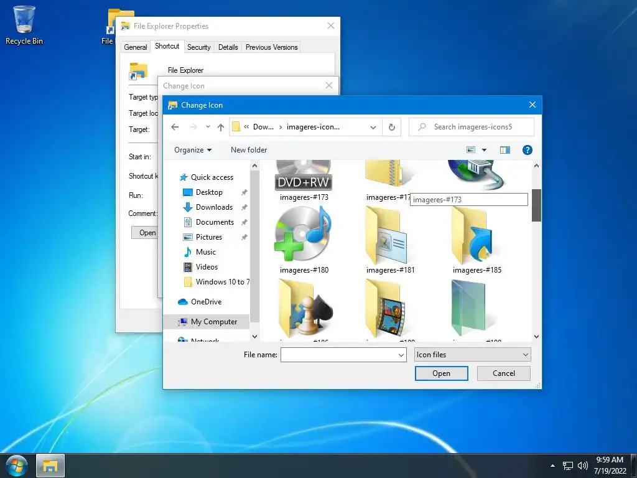Click navigation pane scroll down arrow
The width and height of the screenshot is (637, 478).
(x=254, y=337)
